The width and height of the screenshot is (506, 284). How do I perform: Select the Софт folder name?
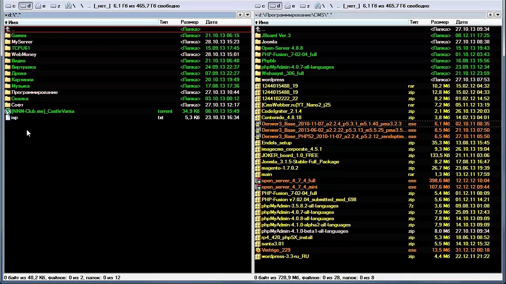pyautogui.click(x=17, y=105)
